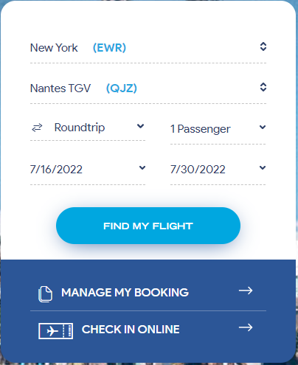Click the arrow next to Manage My Booking
This screenshot has width=298, height=365.
pyautogui.click(x=246, y=291)
